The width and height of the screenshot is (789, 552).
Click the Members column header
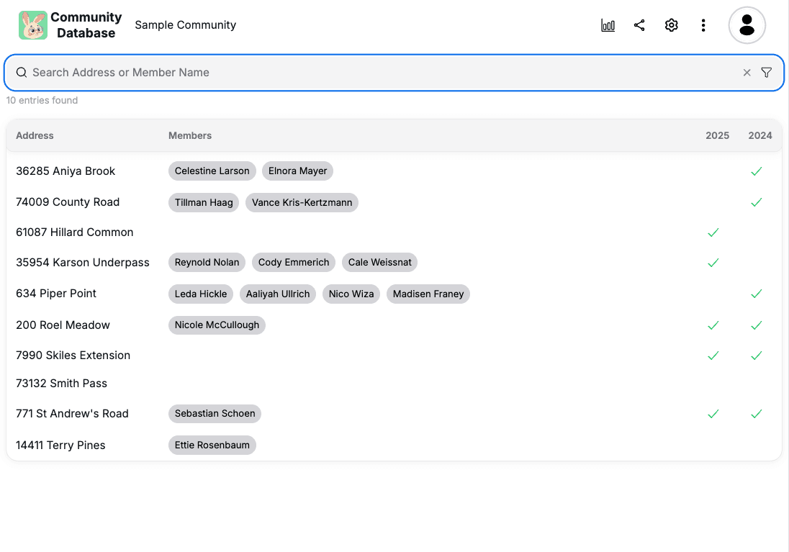pyautogui.click(x=190, y=135)
